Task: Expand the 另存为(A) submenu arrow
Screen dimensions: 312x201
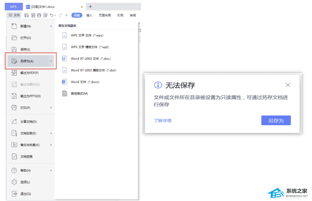Action: tap(51, 61)
